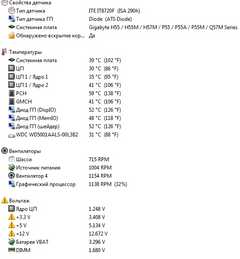Select the Диод ГП (шейдер) label
Viewport: 240px width, 259px height.
tap(38, 126)
